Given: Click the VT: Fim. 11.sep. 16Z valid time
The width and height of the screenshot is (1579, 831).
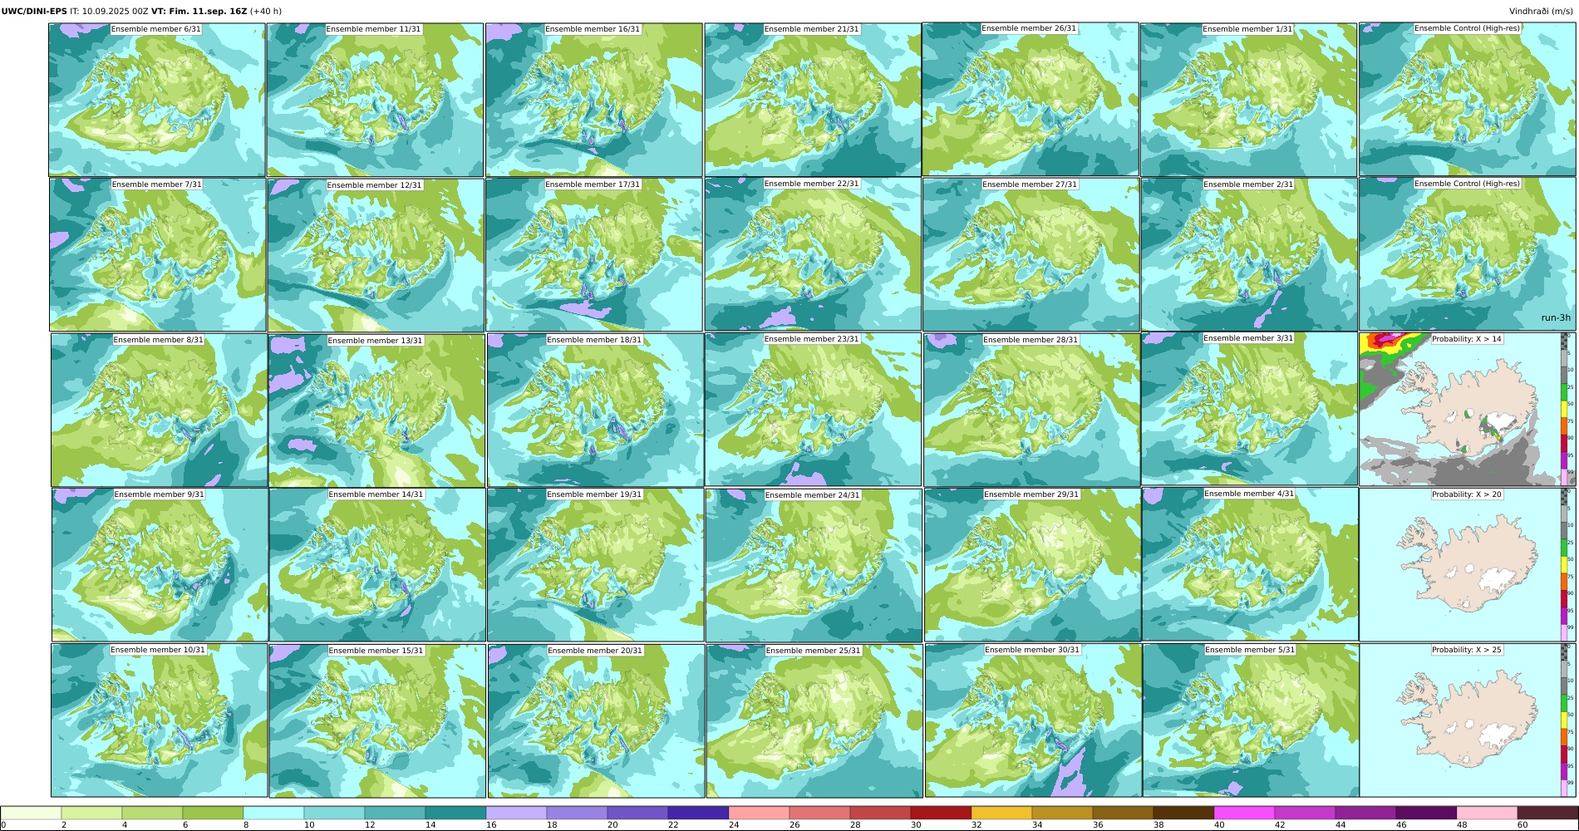Looking at the screenshot, I should click(199, 12).
